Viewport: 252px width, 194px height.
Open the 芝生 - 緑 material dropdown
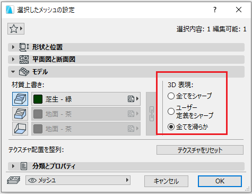click(x=86, y=99)
